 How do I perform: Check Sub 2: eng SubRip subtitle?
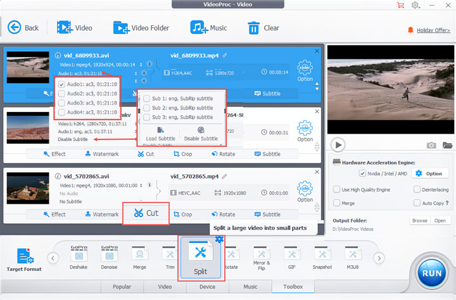coord(147,108)
